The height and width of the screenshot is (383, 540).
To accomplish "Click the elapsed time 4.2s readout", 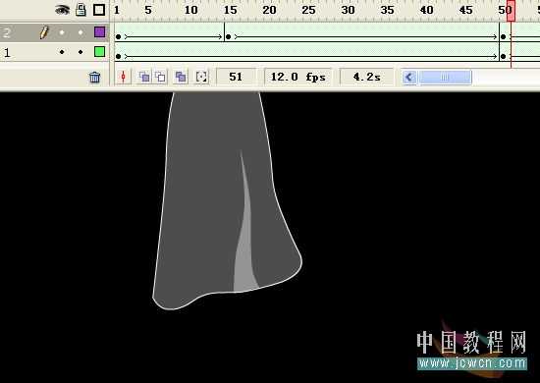I will [366, 77].
